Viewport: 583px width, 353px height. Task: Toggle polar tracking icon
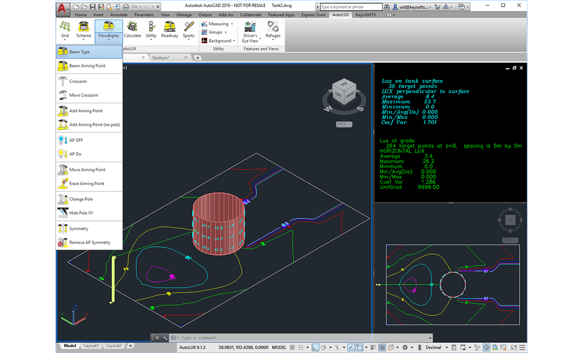324,348
